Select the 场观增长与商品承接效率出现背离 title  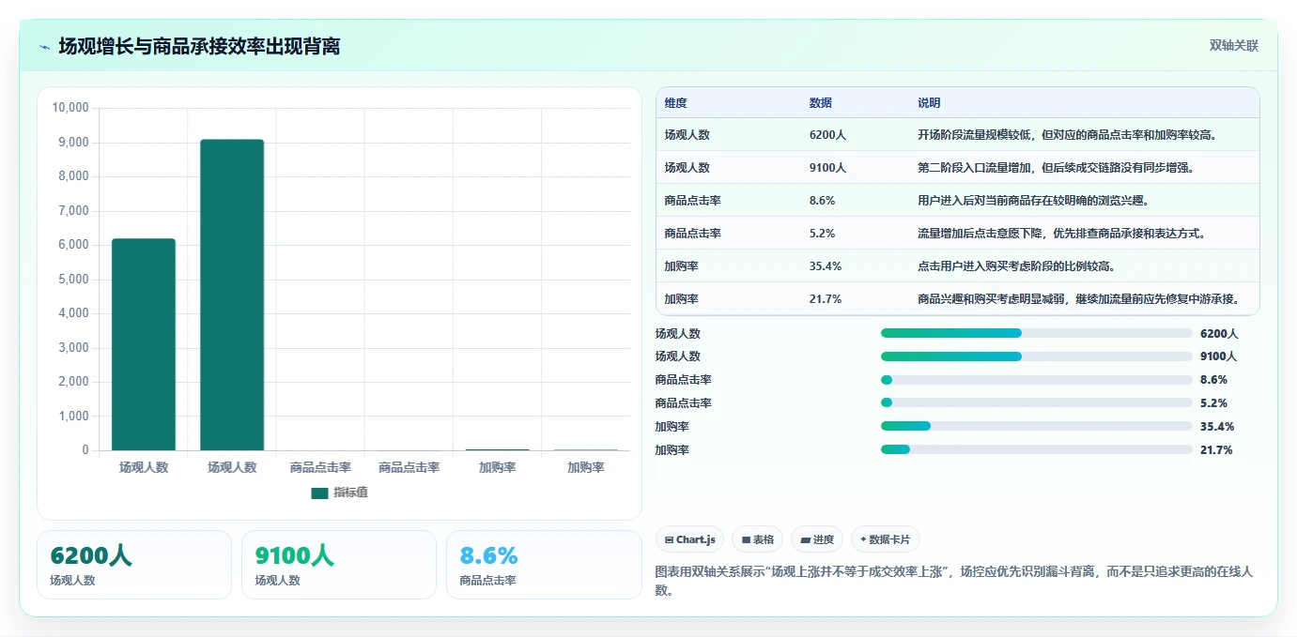point(199,46)
